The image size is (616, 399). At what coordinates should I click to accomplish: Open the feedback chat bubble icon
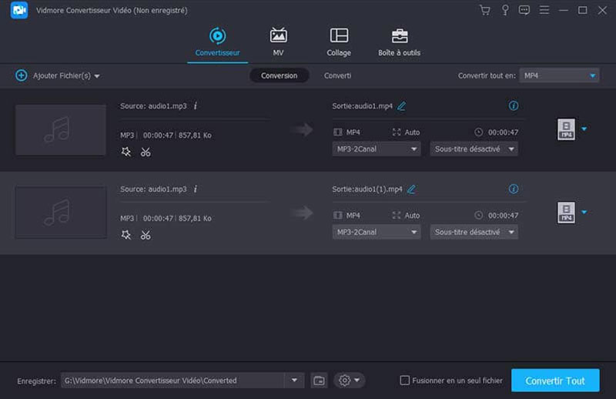pos(524,10)
